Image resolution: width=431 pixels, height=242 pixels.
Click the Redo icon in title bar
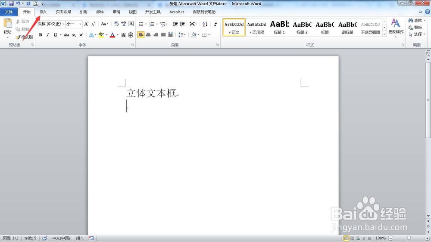(28, 3)
